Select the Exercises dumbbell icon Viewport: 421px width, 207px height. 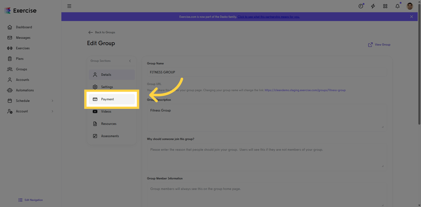coord(10,48)
